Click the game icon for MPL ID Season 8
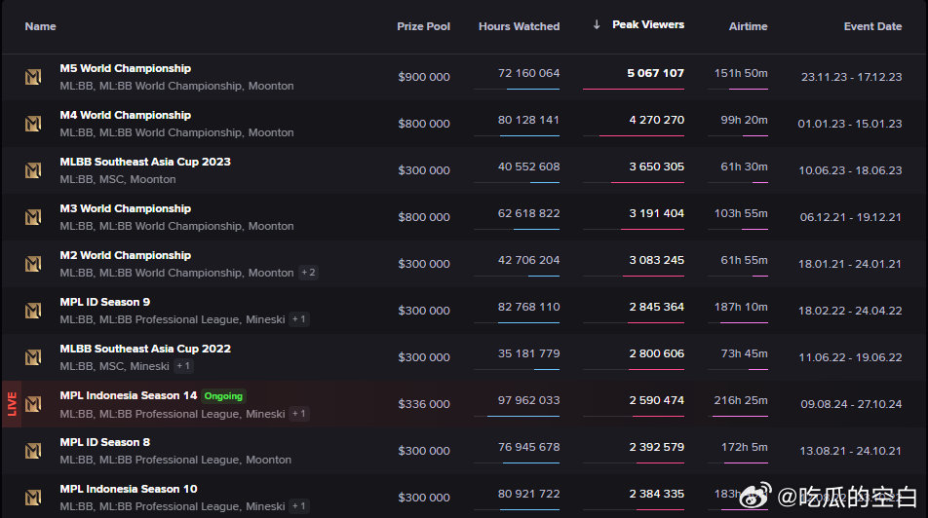 click(33, 451)
